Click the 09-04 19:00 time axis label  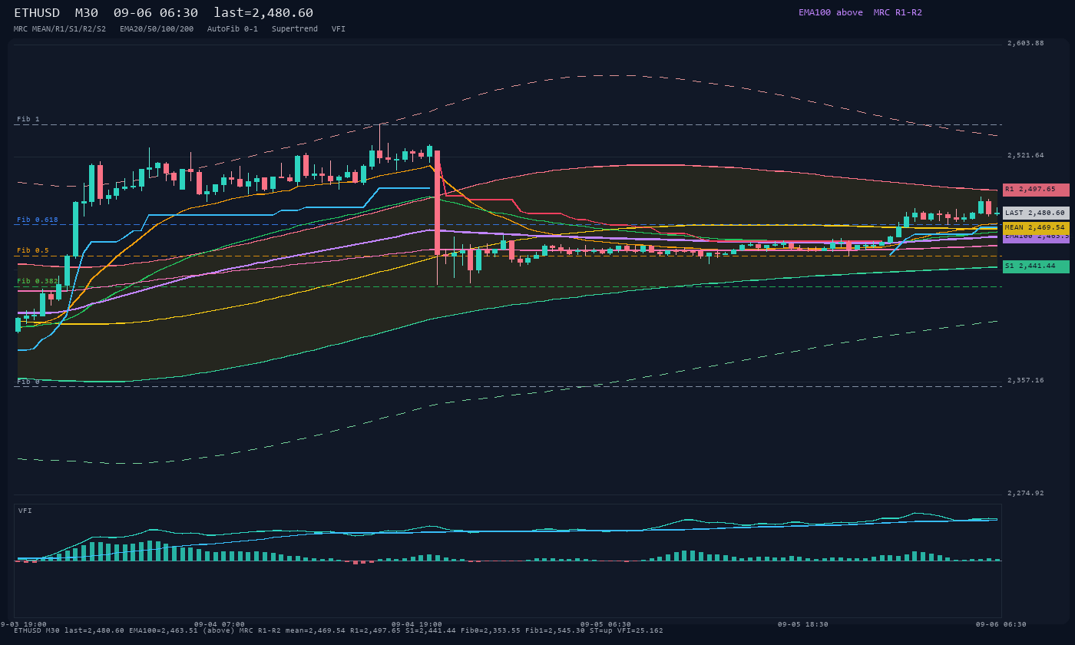417,624
